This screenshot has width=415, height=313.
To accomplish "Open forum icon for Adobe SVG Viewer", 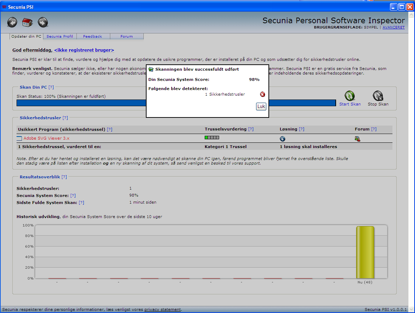I will pos(358,139).
